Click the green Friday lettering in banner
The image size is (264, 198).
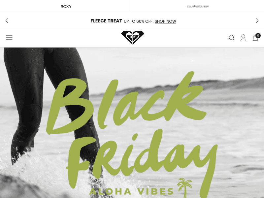pos(142,160)
